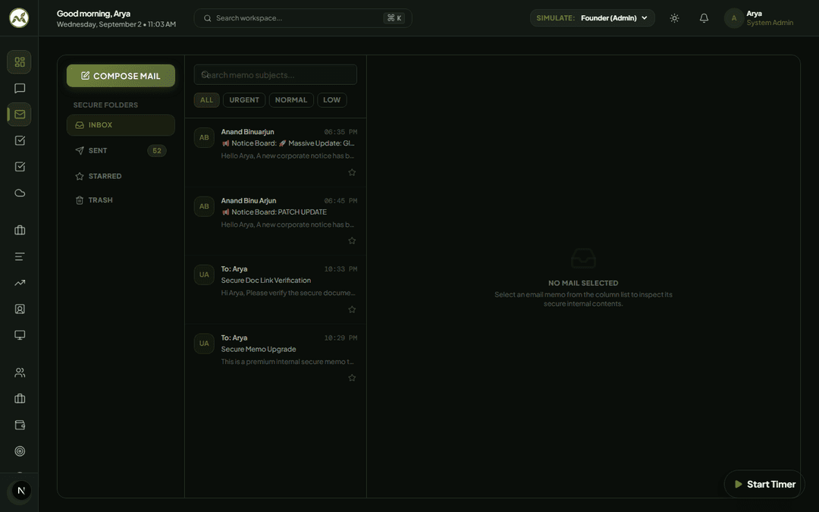Screen dimensions: 819x512
Task: Click the Start Timer button
Action: (x=764, y=484)
